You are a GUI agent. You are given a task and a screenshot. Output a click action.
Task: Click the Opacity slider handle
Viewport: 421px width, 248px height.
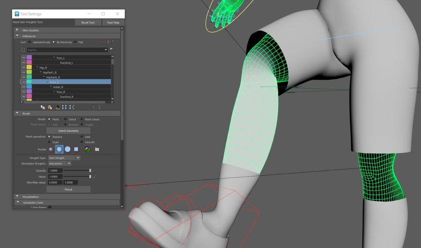click(x=90, y=170)
